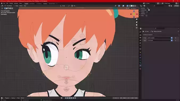This screenshot has height=101, width=180.
Task: Toggle perspective/orthographic grid icon
Action: click(x=137, y=28)
